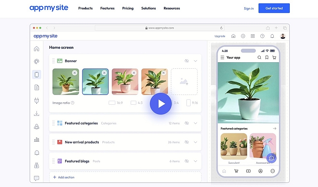This screenshot has width=318, height=187.
Task: Expand the Featured categories section chevron
Action: [195, 123]
